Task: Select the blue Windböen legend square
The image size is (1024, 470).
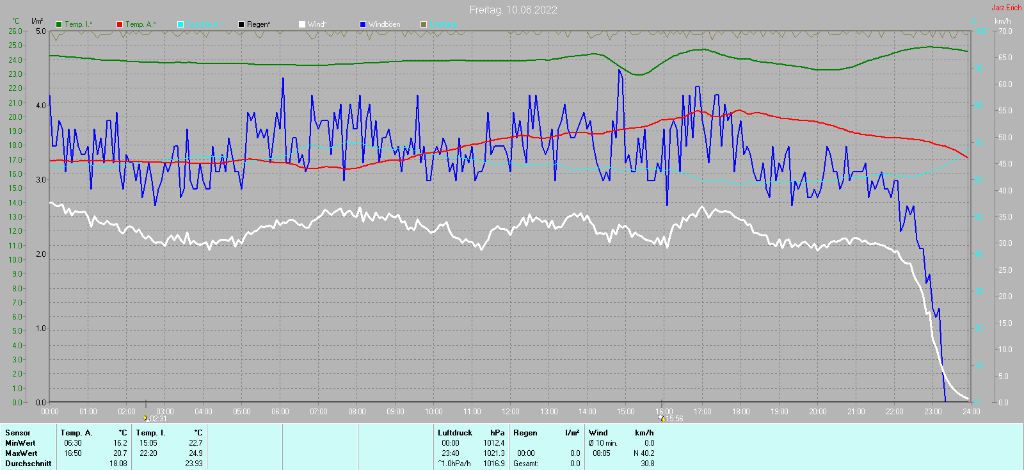Action: pyautogui.click(x=363, y=24)
